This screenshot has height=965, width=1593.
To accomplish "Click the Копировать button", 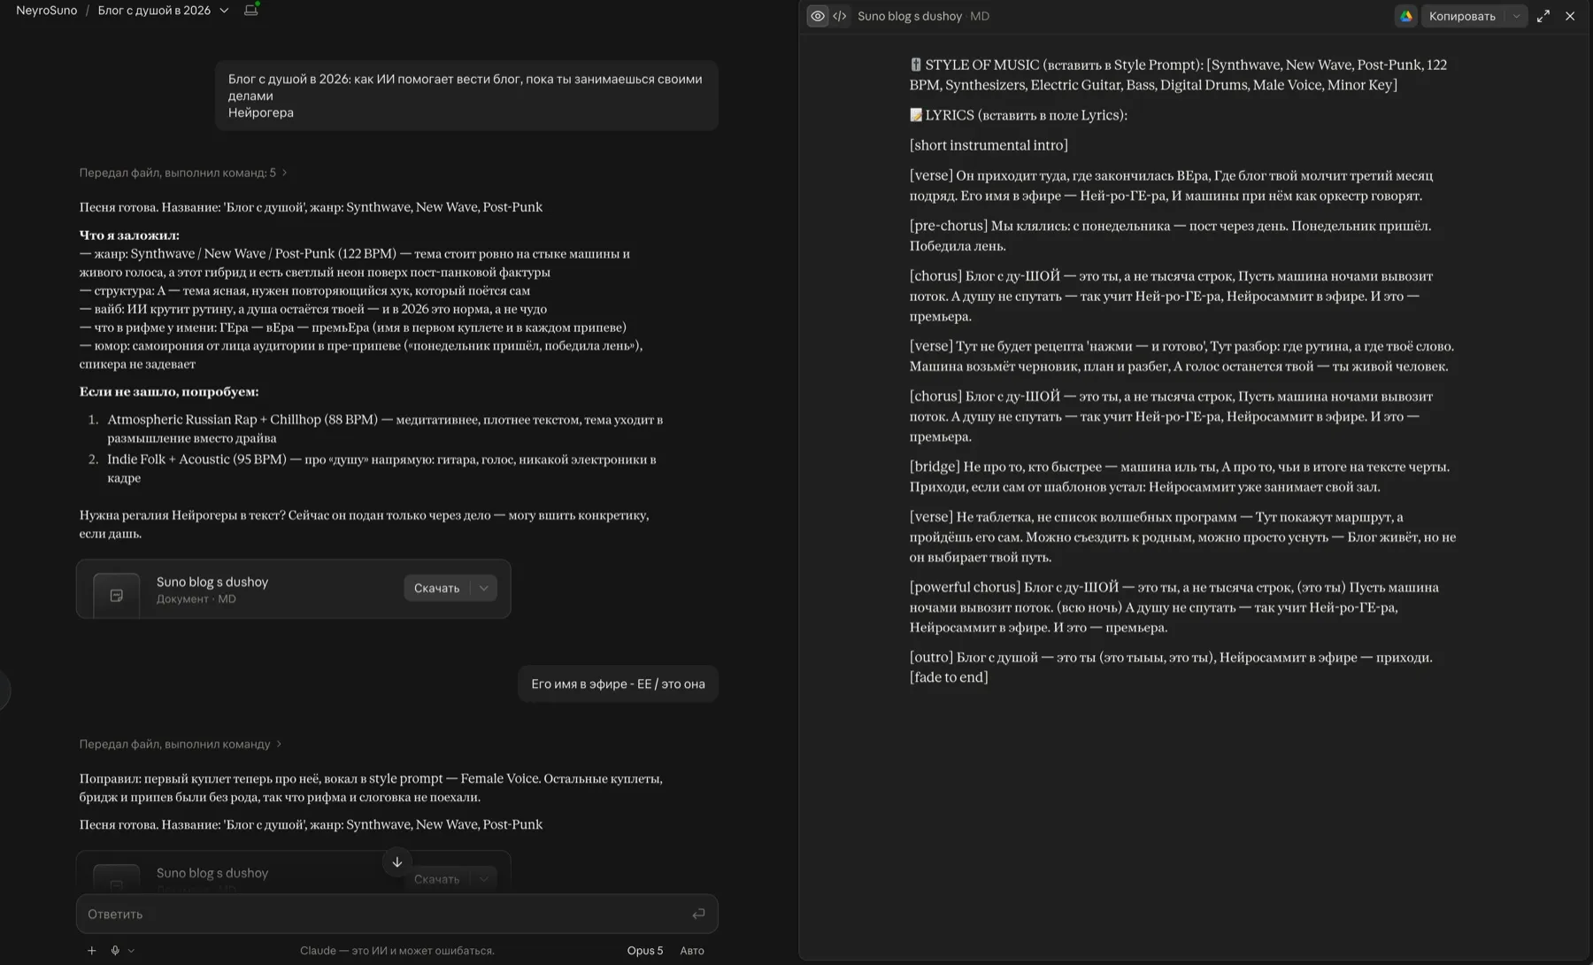I will coord(1462,16).
